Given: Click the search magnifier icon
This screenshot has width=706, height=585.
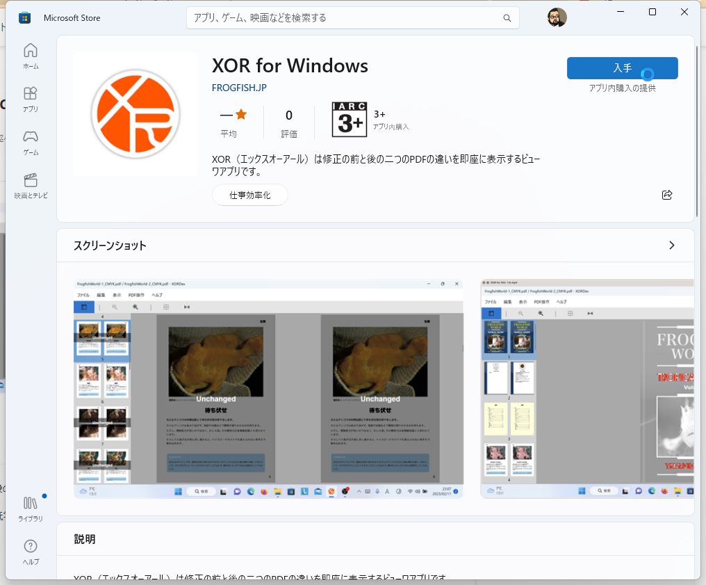Looking at the screenshot, I should point(507,18).
